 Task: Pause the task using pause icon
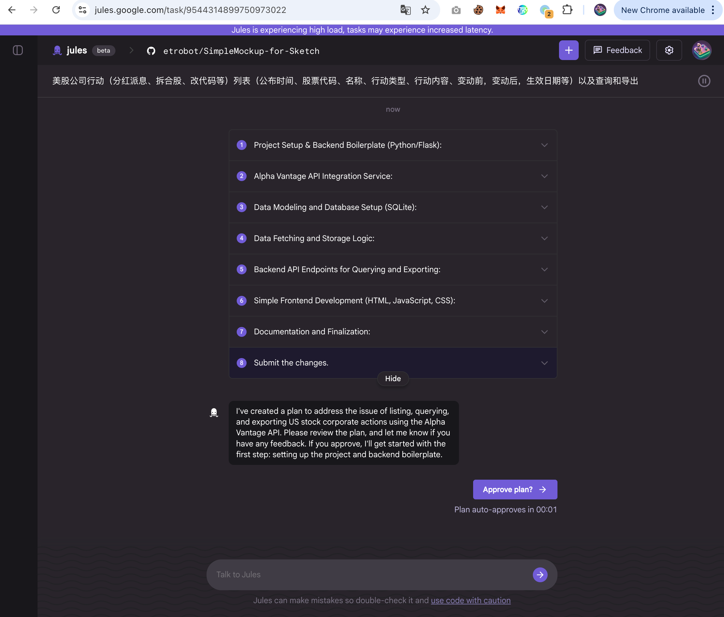coord(704,81)
